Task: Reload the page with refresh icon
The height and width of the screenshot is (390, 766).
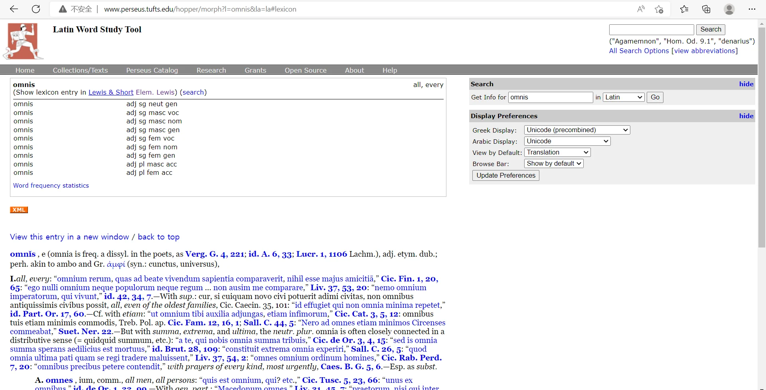Action: (36, 9)
